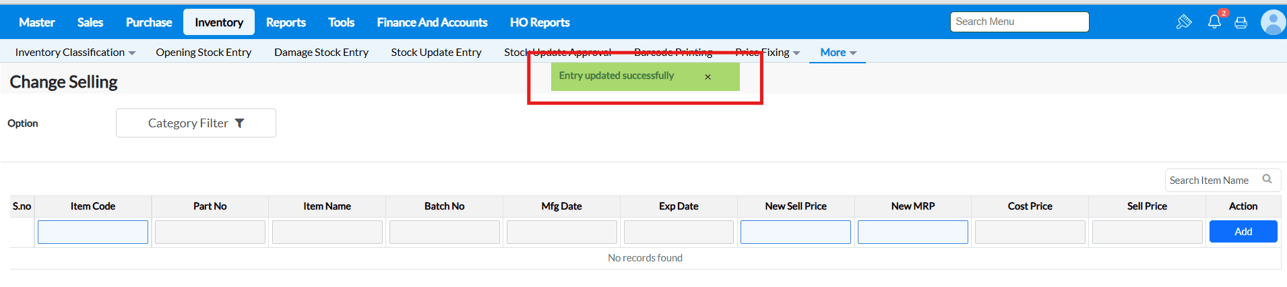
Task: Click the funnel icon in Category Filter
Action: point(240,123)
